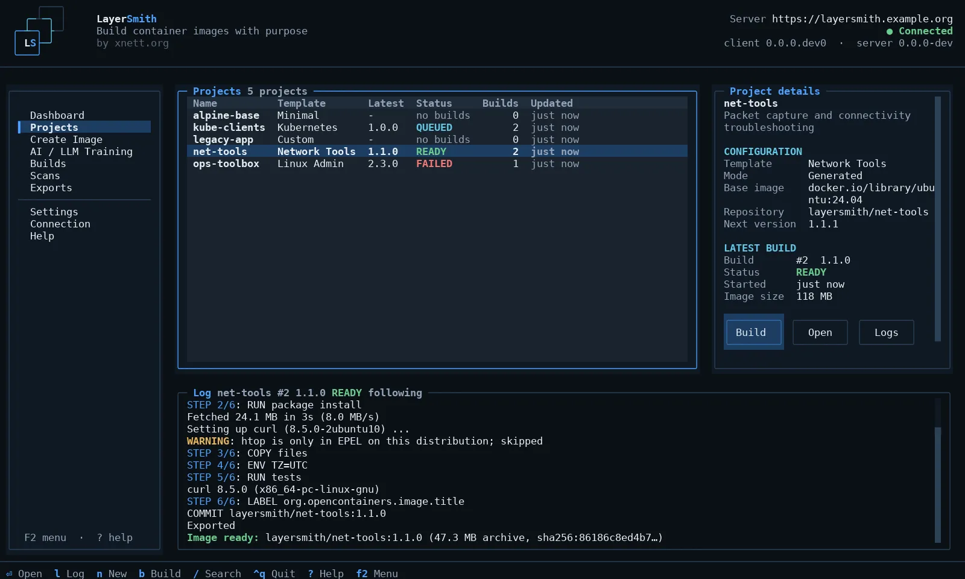The image size is (965, 579).
Task: Select the legacy-app project row
Action: click(x=437, y=139)
